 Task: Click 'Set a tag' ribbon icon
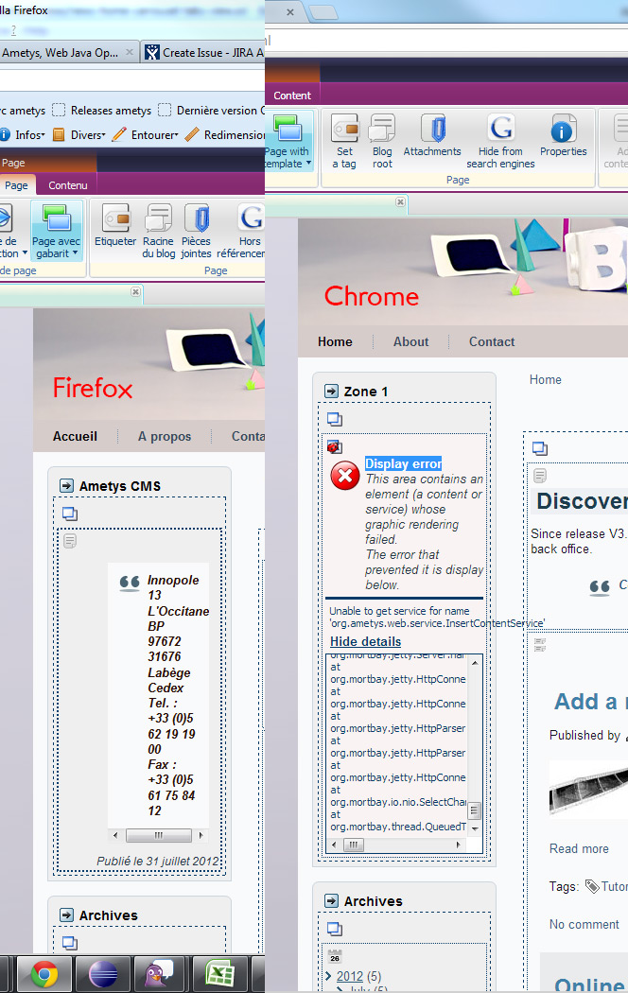tap(345, 129)
